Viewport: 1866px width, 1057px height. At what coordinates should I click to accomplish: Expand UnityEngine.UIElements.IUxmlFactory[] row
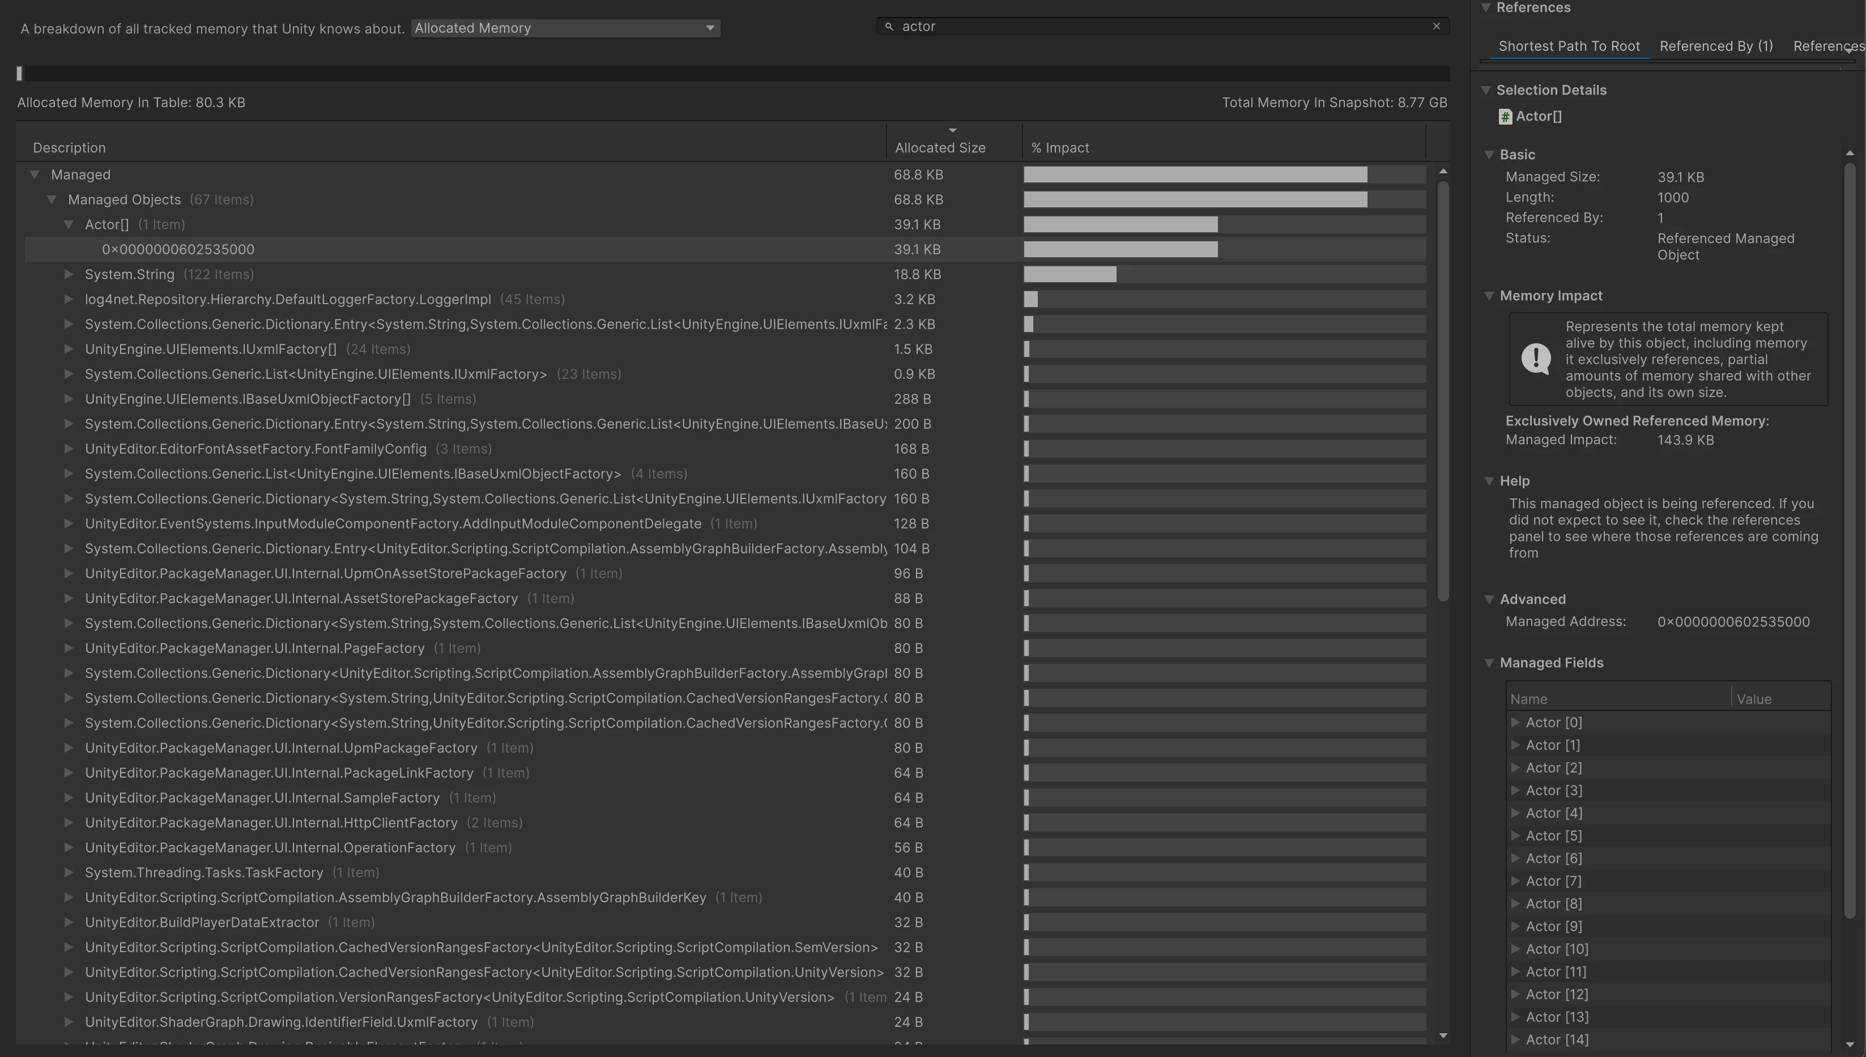click(68, 349)
